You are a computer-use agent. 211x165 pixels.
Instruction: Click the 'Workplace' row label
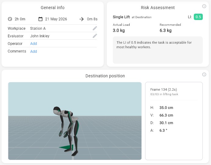click(16, 29)
